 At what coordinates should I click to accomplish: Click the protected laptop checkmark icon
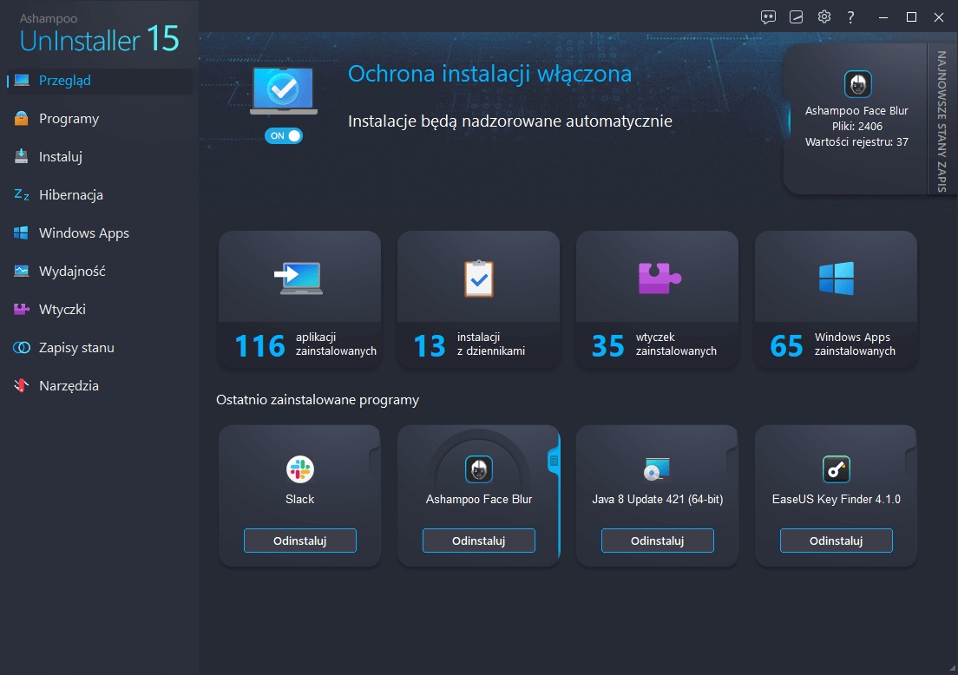[284, 91]
